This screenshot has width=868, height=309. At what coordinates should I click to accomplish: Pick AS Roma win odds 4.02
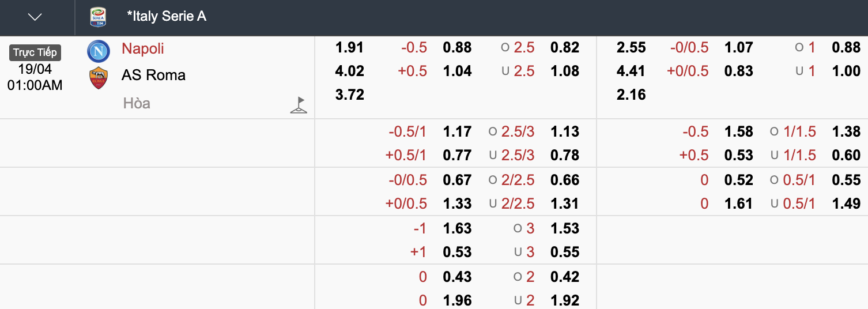[350, 71]
